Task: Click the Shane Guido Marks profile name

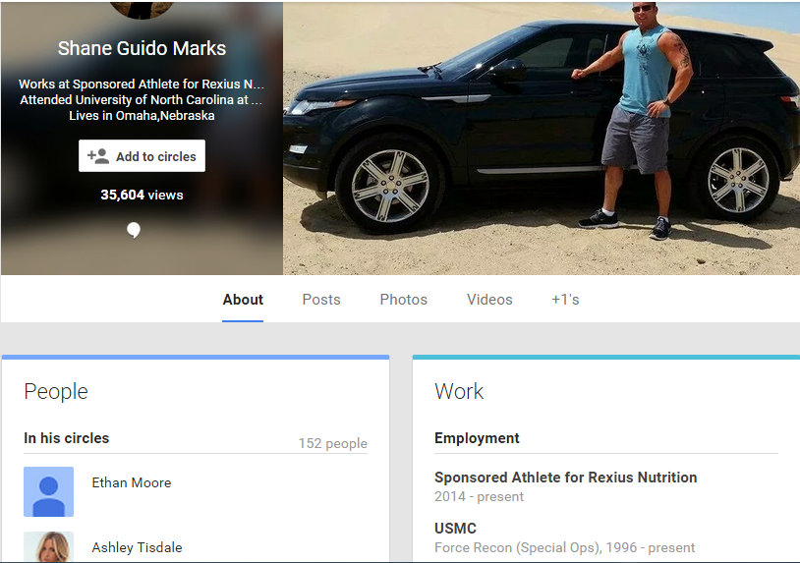Action: [142, 48]
